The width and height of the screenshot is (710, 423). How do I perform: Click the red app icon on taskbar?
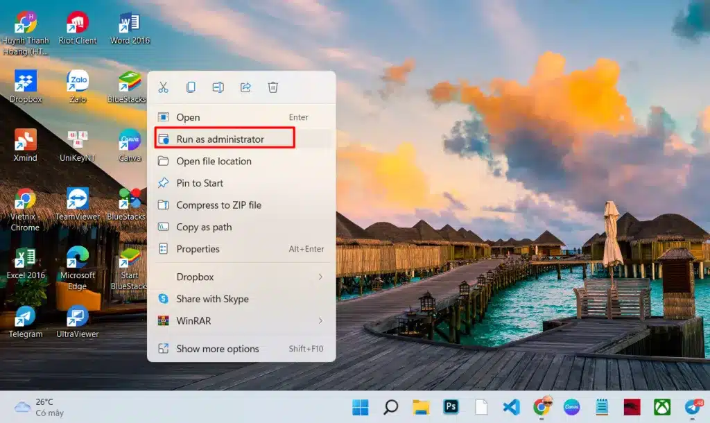(x=632, y=407)
